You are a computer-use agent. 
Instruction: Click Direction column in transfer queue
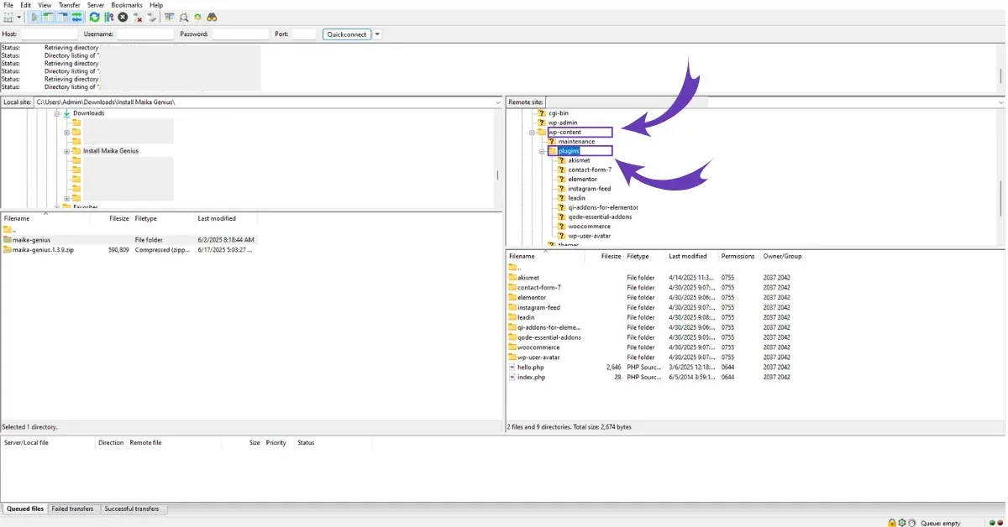[111, 442]
